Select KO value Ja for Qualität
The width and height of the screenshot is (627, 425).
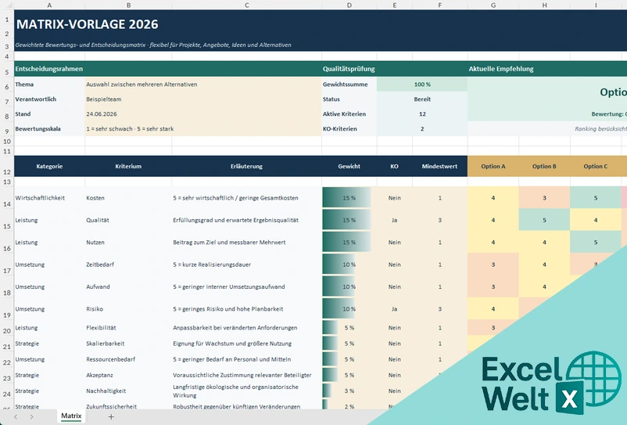[x=394, y=220]
